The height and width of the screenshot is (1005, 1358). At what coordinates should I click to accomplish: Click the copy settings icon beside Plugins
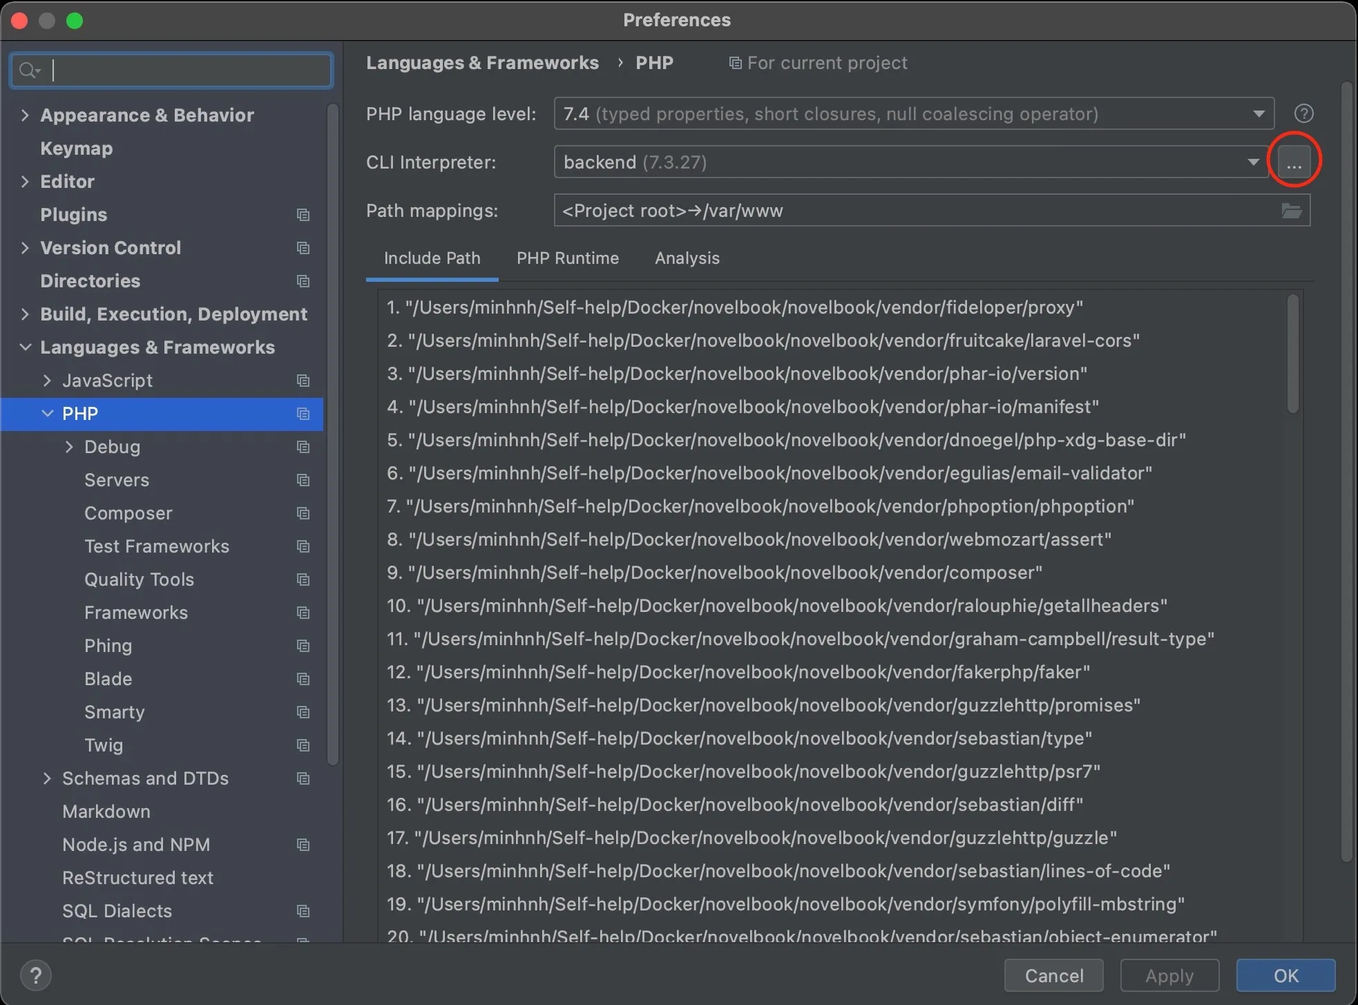(304, 215)
